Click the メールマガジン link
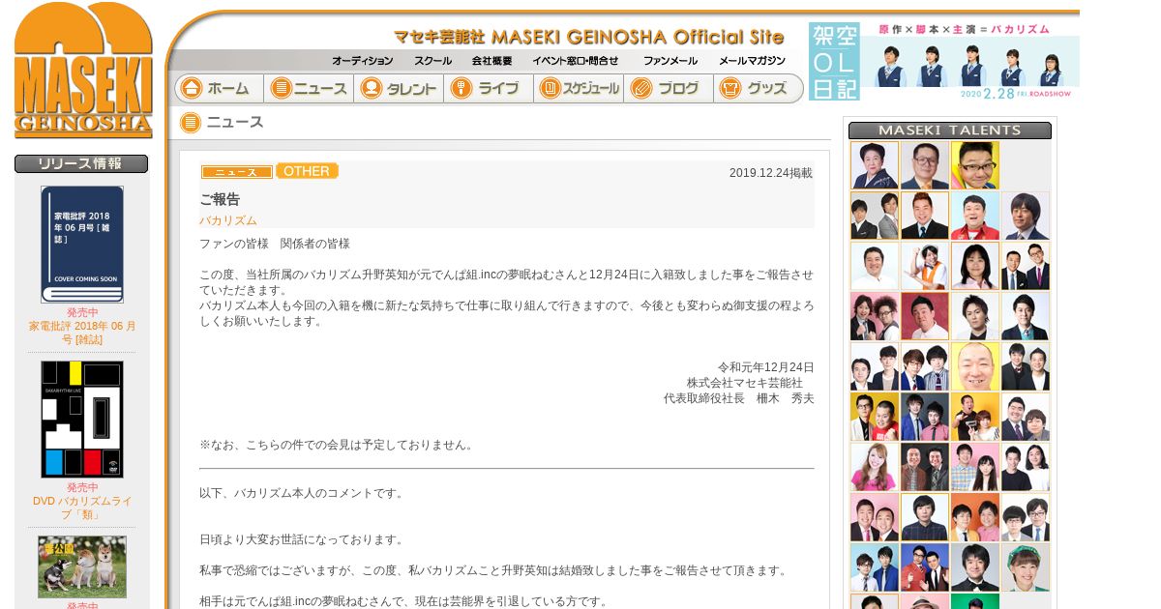The image size is (1161, 609). (752, 61)
